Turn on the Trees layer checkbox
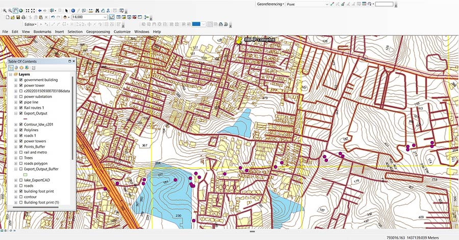Image resolution: width=459 pixels, height=240 pixels. tap(20, 158)
